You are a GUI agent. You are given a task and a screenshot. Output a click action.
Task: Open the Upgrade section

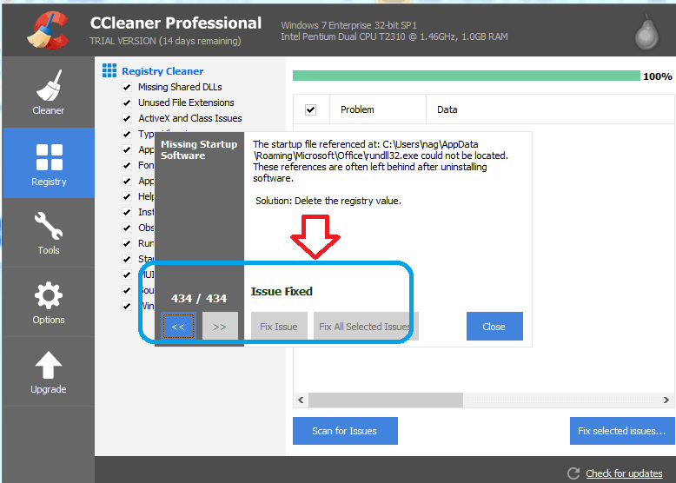(49, 372)
